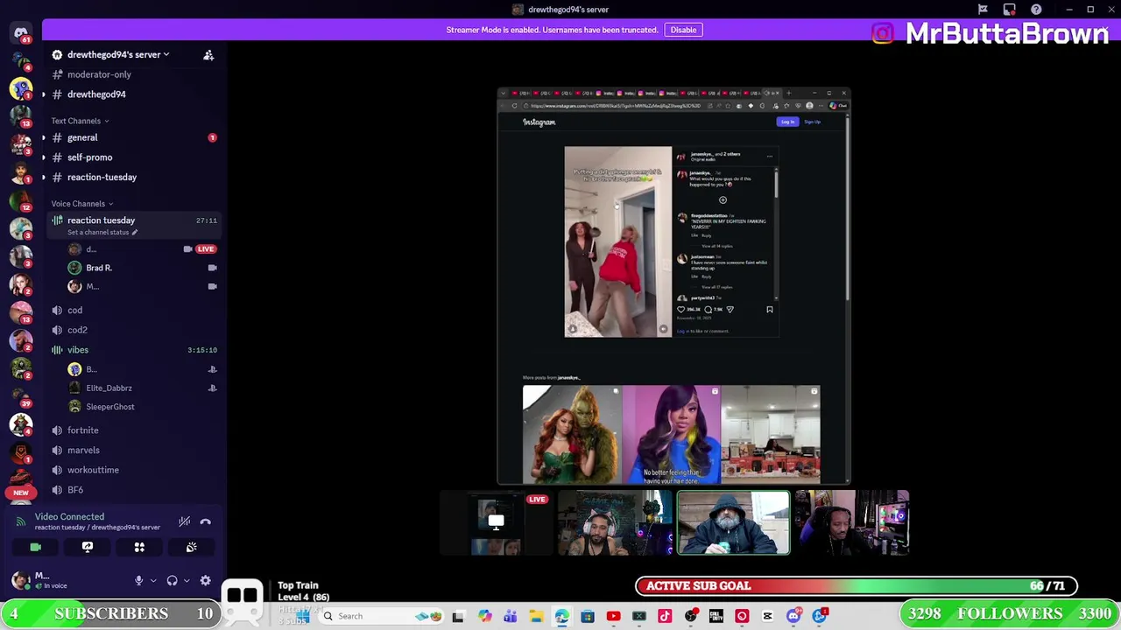Screen dimensions: 1121x630
Task: Click the LIVE badge on streaming user
Action: click(x=206, y=249)
